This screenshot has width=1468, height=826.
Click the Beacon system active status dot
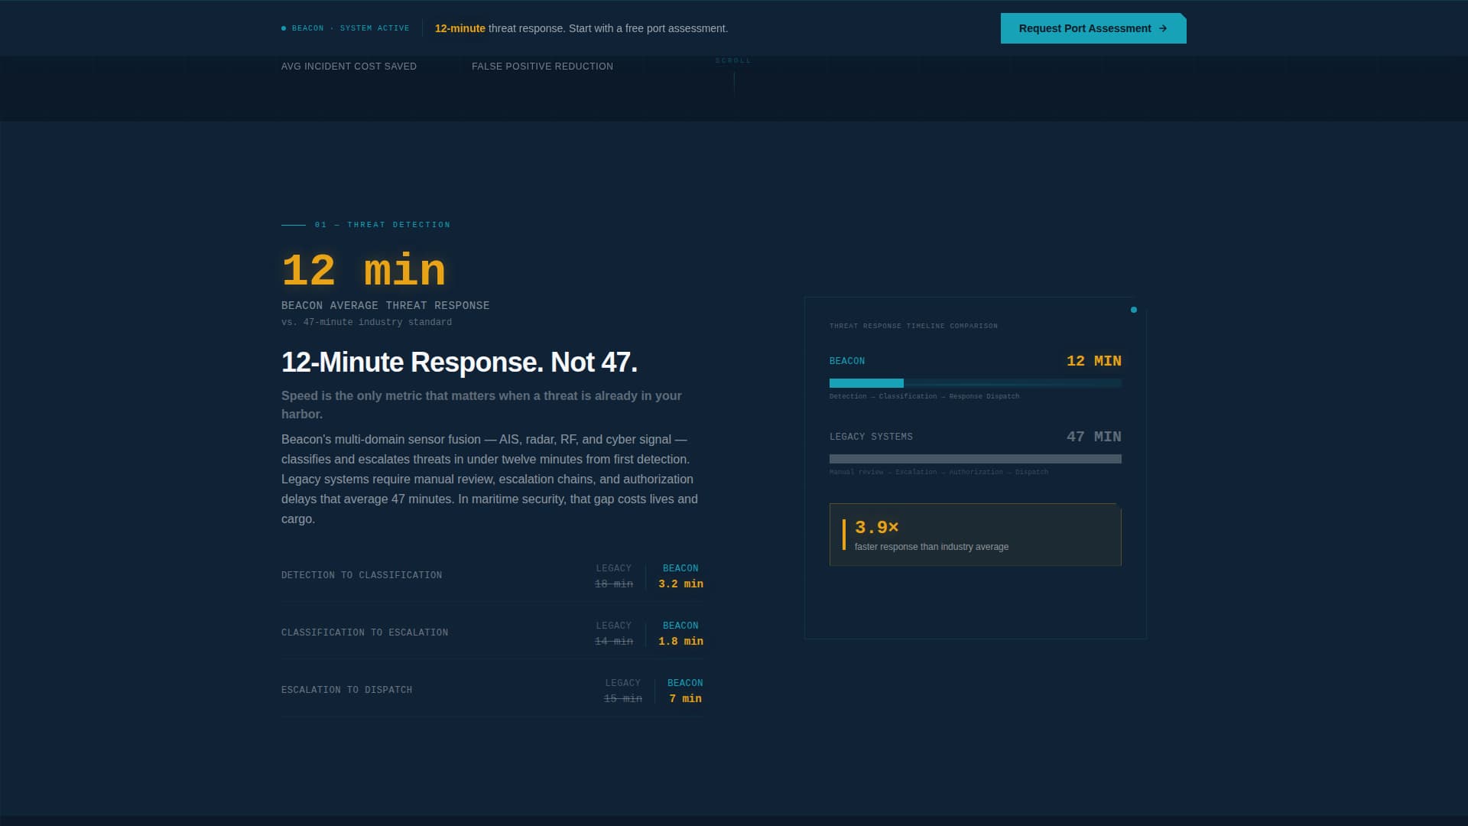tap(284, 28)
